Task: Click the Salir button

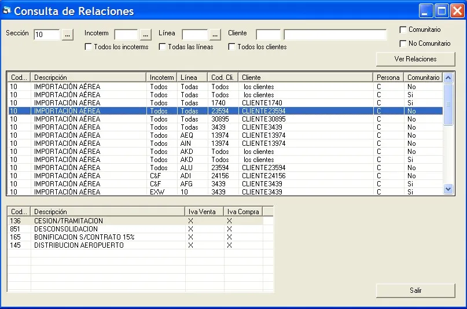Action: [x=415, y=290]
